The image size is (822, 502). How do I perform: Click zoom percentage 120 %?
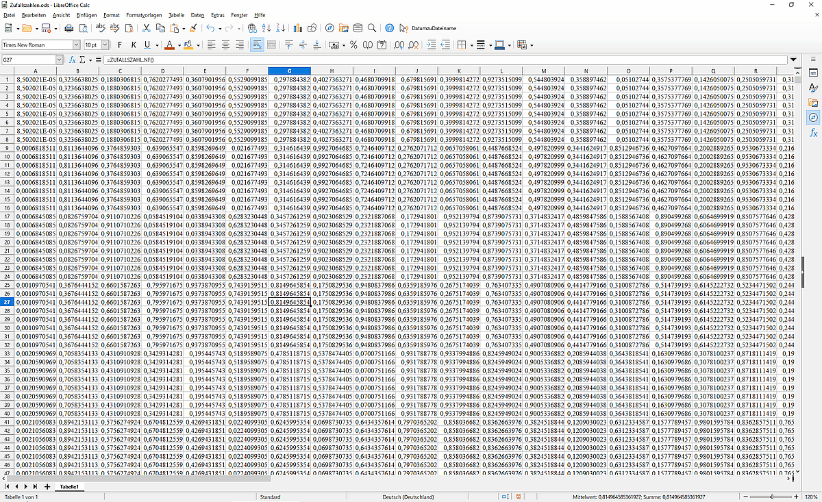[x=812, y=497]
